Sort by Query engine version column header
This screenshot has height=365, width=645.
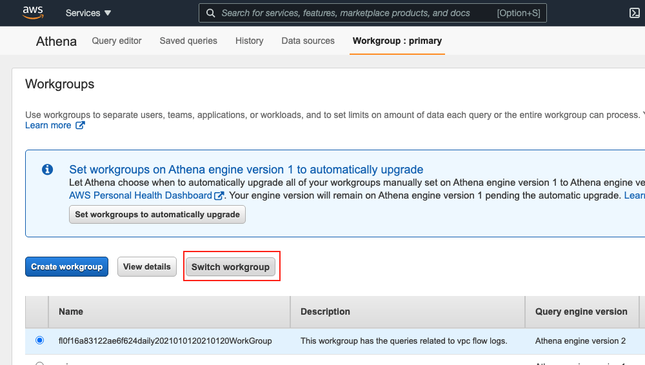(581, 311)
